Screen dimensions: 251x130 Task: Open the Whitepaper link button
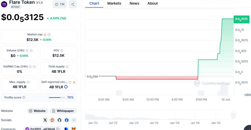click(x=63, y=111)
